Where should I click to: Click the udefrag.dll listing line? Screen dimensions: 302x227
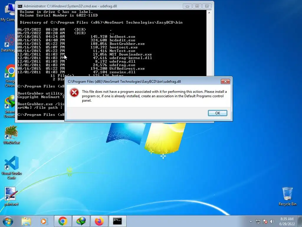(76, 61)
